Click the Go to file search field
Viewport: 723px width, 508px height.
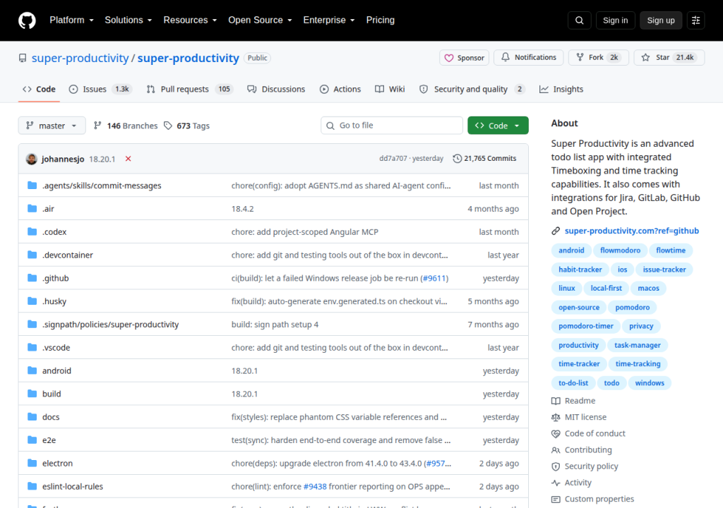click(391, 126)
